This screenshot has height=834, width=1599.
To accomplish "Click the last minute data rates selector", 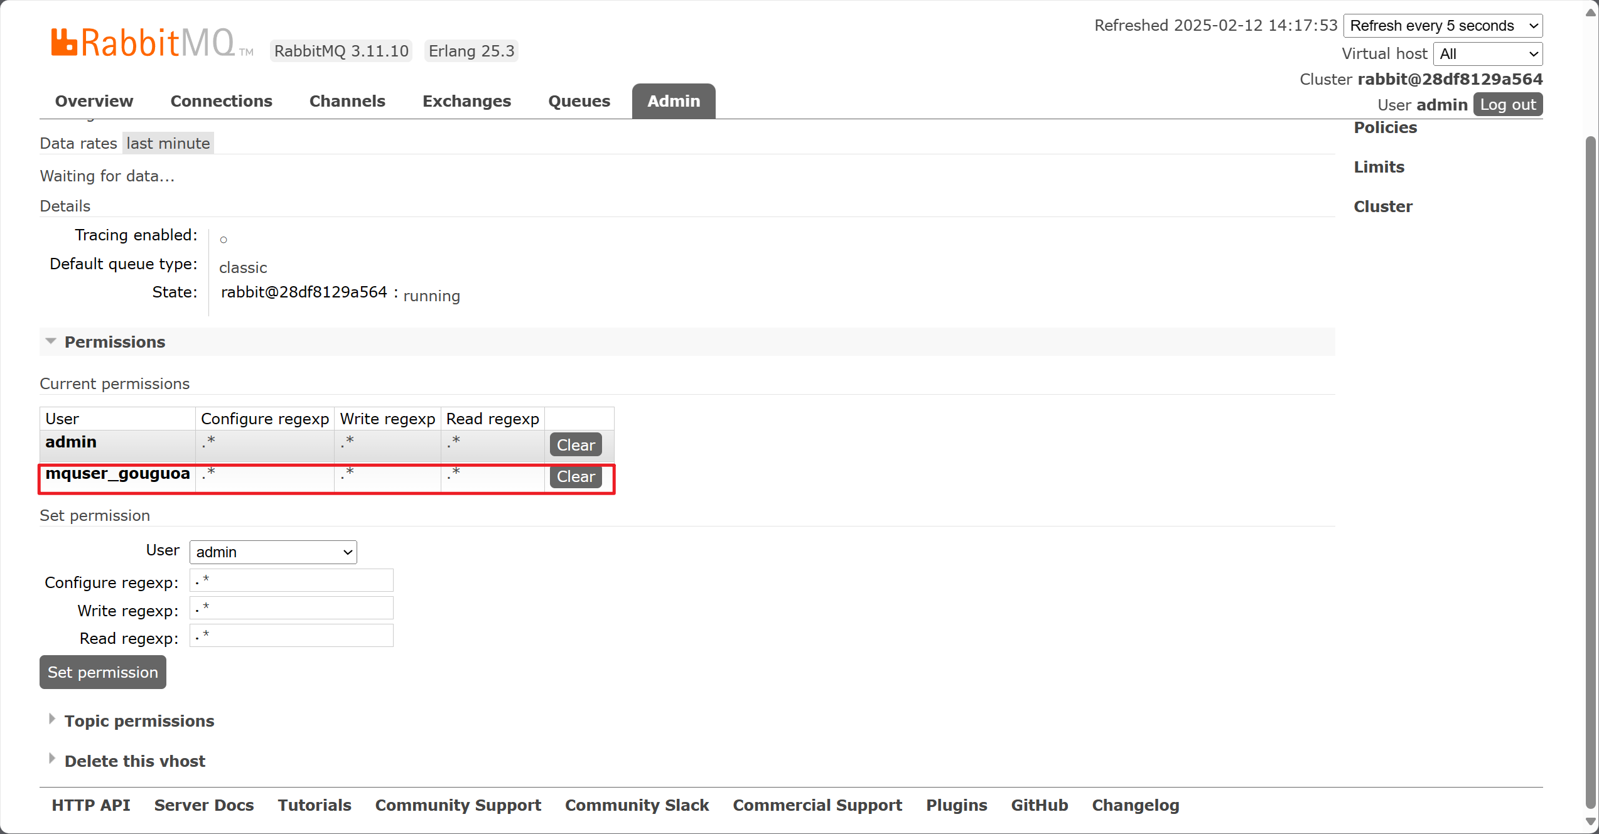I will click(168, 143).
